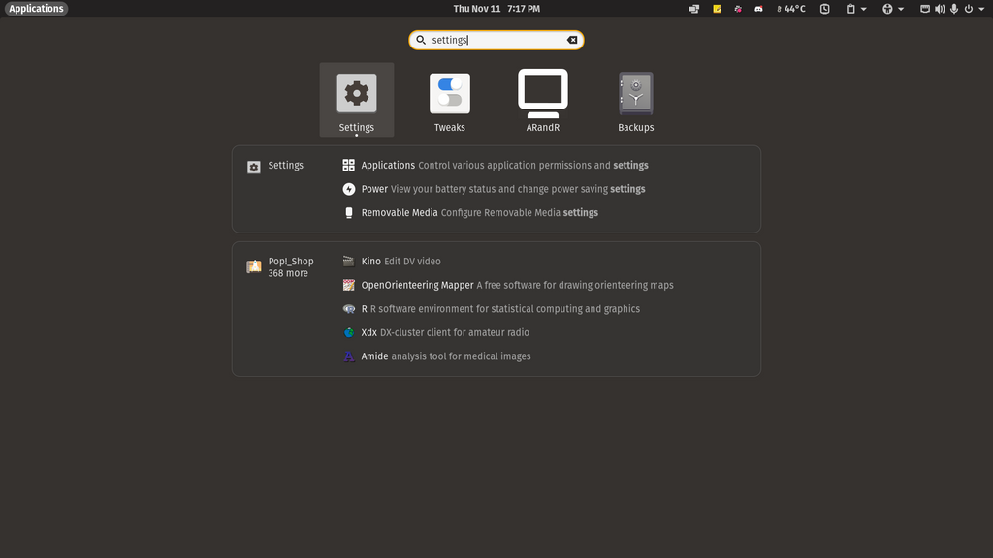The image size is (993, 558).
Task: Launch the Tweaks app
Action: [449, 97]
